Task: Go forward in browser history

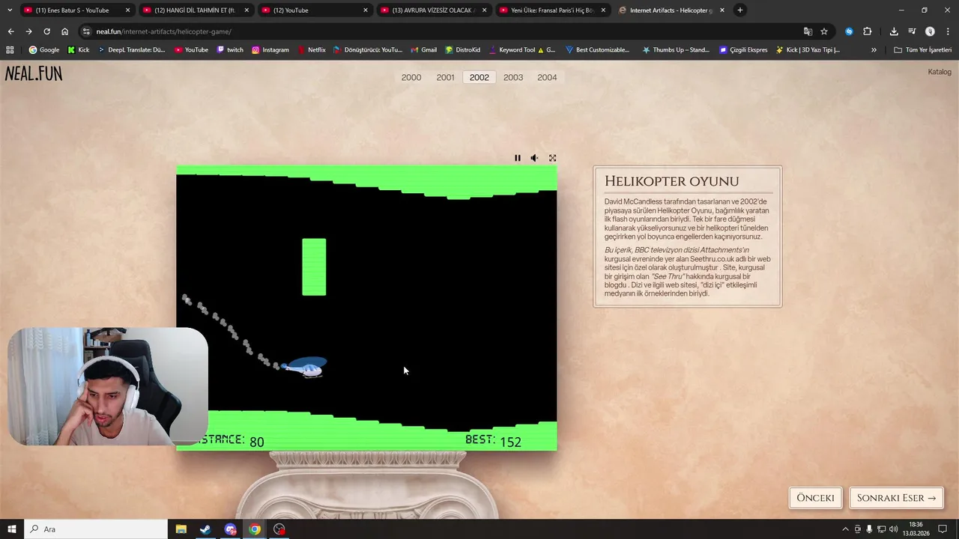Action: point(28,31)
